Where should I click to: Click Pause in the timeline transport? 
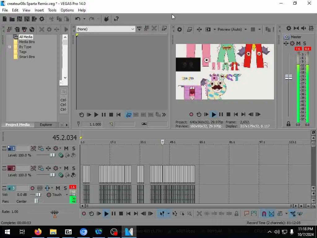[114, 214]
